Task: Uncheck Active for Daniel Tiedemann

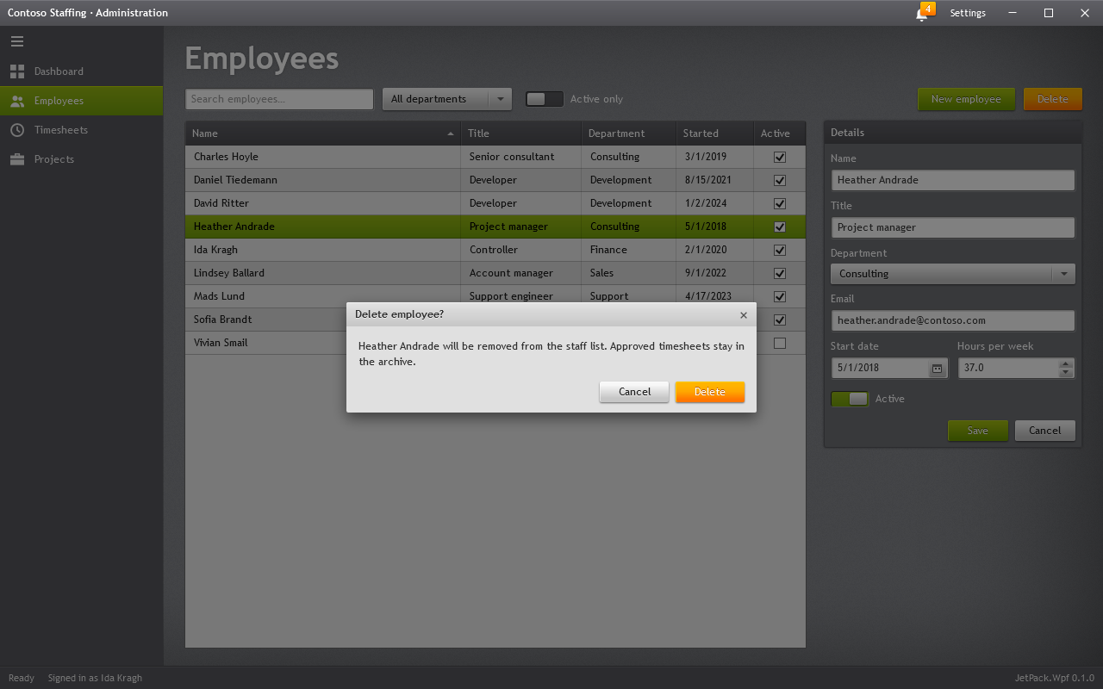Action: click(780, 181)
